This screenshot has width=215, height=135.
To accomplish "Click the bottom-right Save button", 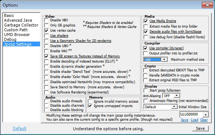I will click(200, 128).
